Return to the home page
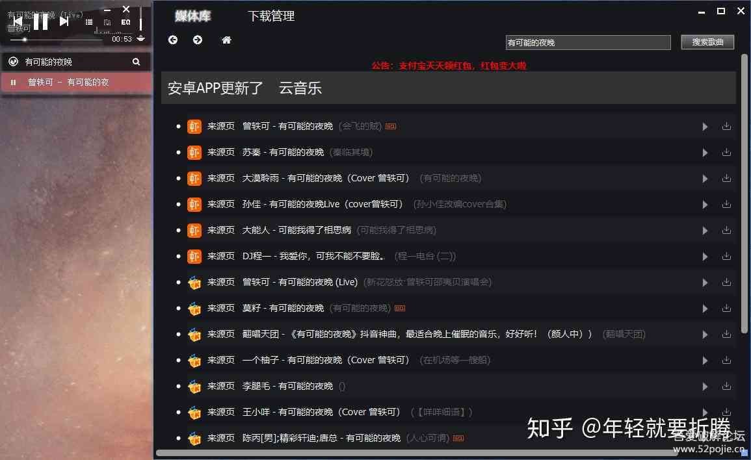Image resolution: width=751 pixels, height=460 pixels. [226, 40]
